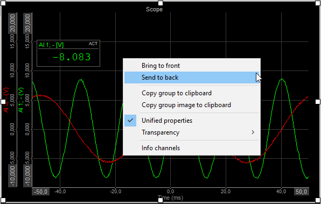This screenshot has height=204, width=321.
Task: Select the right middle resize handle
Action: coord(318,102)
